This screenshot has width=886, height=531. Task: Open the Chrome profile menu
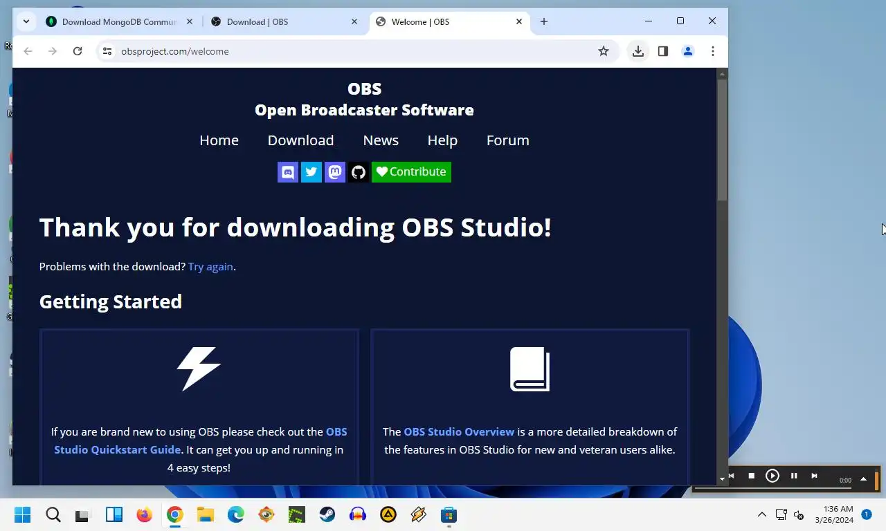pos(688,51)
